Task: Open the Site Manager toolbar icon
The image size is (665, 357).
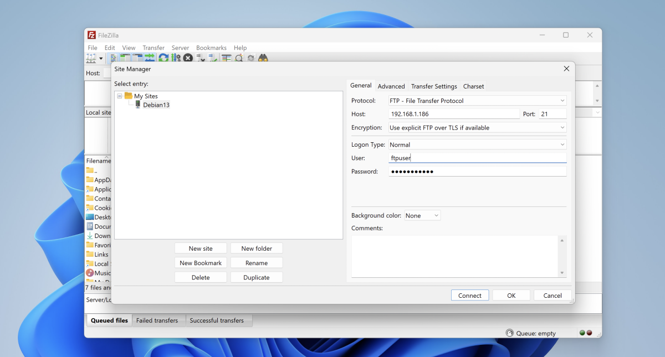Action: (90, 58)
